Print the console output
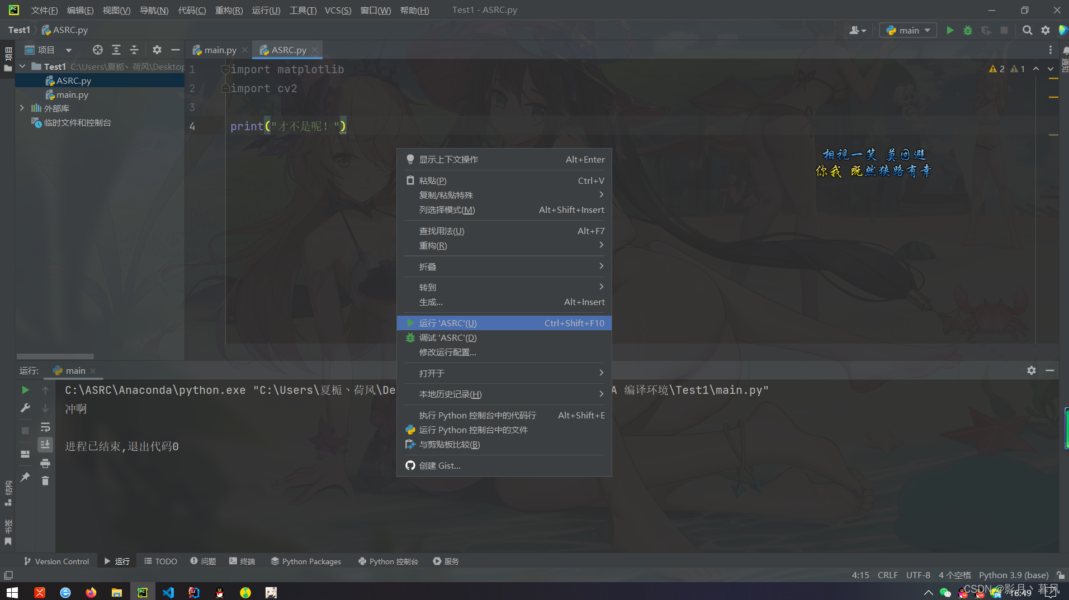 click(x=45, y=463)
